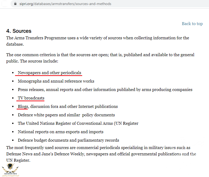Image resolution: width=209 pixels, height=177 pixels.
Task: Click "Monographs and annual reference works" item
Action: coord(56,81)
